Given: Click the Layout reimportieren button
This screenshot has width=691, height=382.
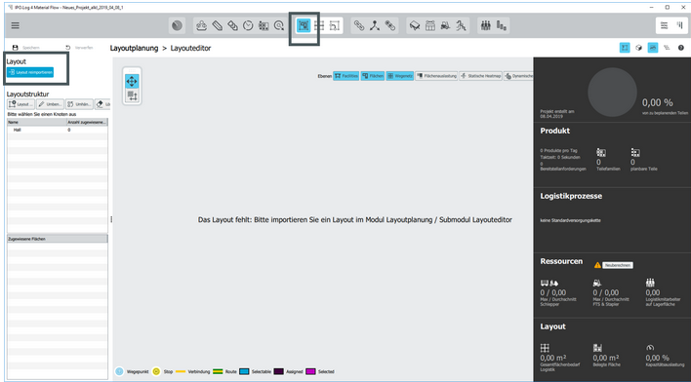Looking at the screenshot, I should [30, 72].
